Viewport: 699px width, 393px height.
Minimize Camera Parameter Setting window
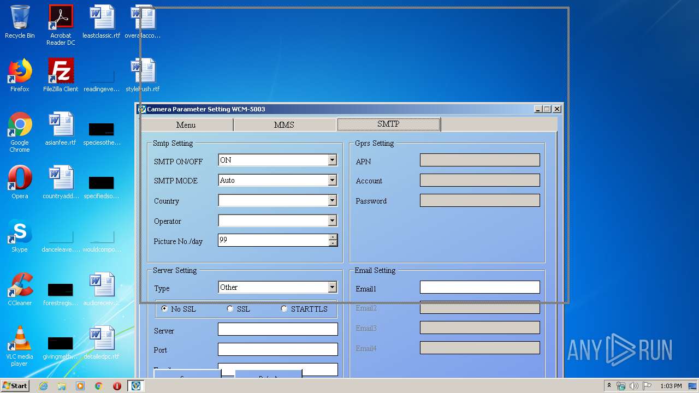point(538,109)
